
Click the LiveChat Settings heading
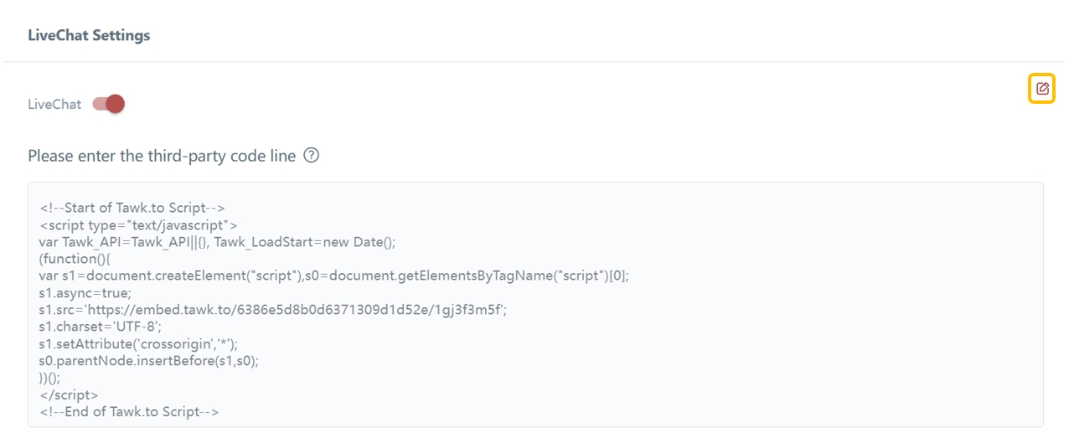pyautogui.click(x=89, y=35)
